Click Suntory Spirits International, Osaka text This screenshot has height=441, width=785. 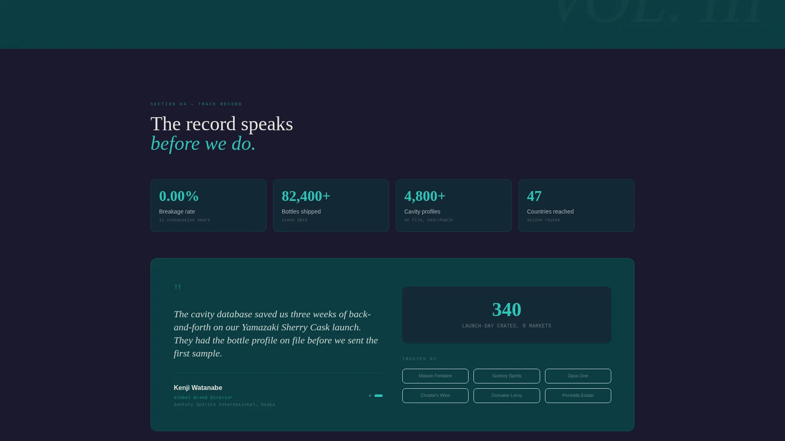point(224,405)
